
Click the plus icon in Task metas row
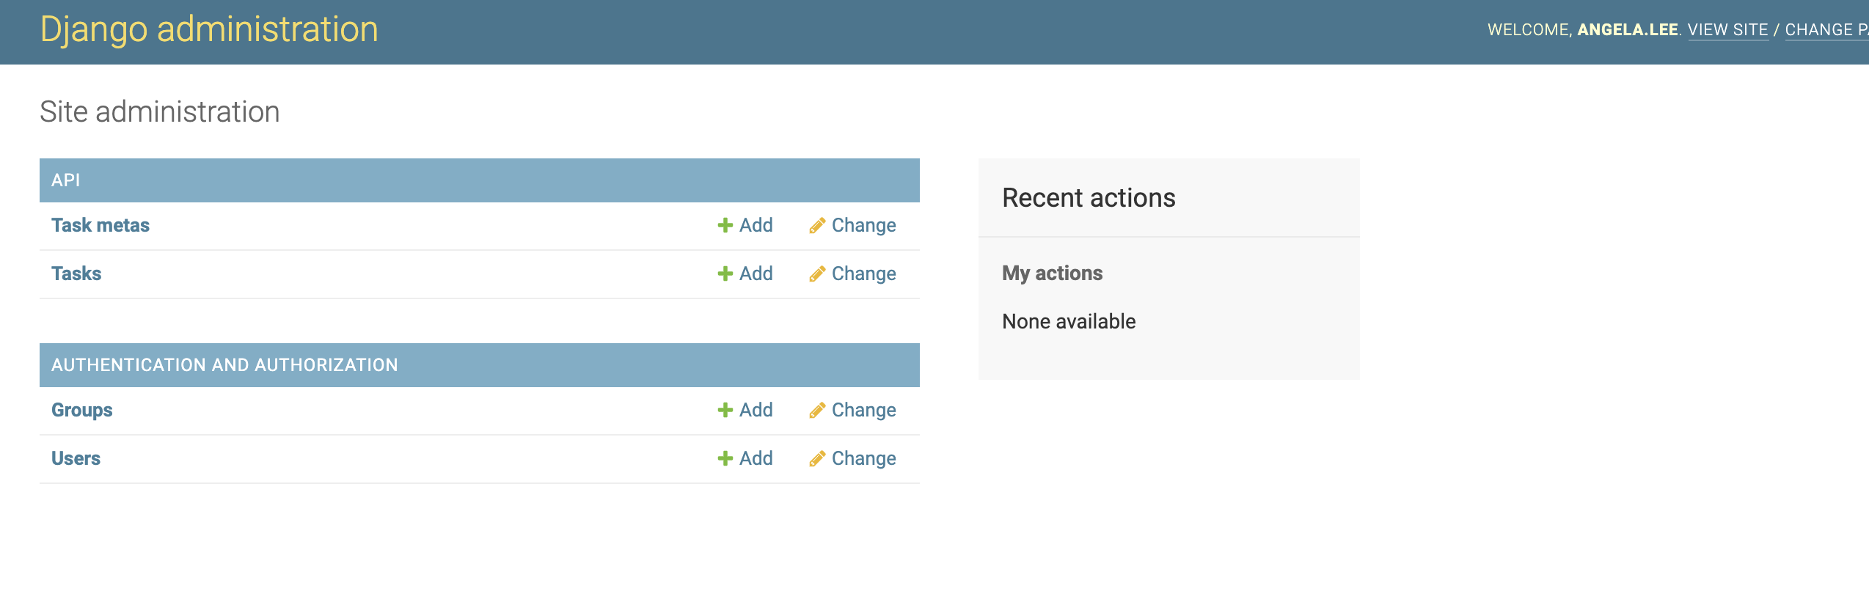pyautogui.click(x=725, y=225)
